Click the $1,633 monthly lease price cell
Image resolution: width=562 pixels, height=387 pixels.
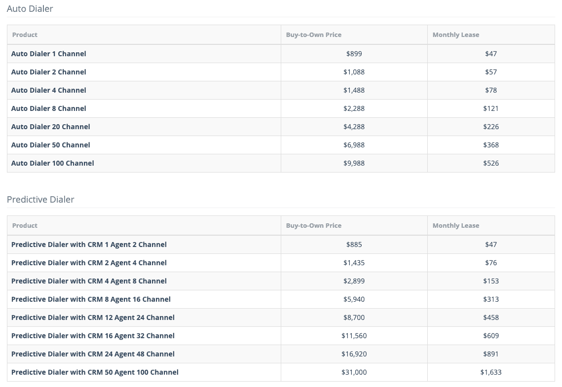[x=490, y=372]
